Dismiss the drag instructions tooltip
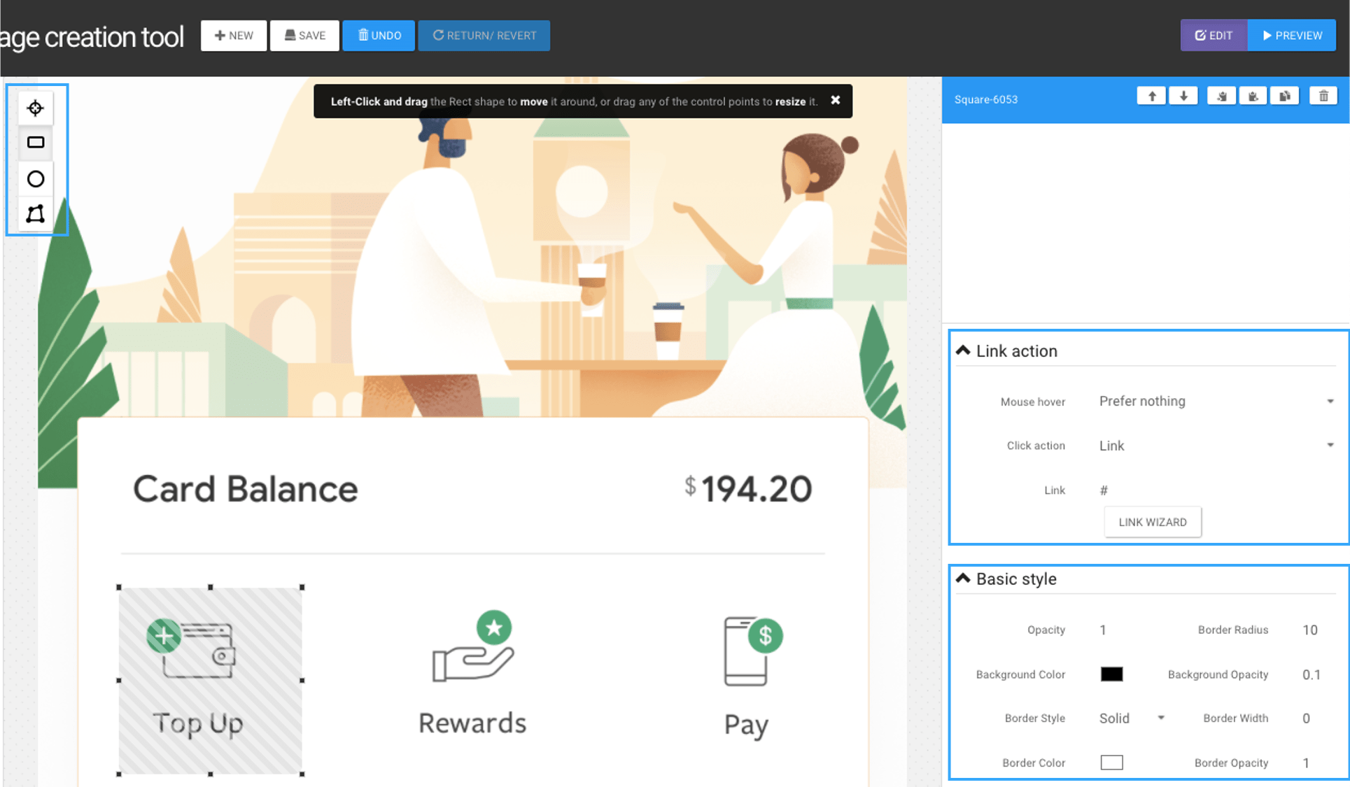1350x787 pixels. coord(835,100)
